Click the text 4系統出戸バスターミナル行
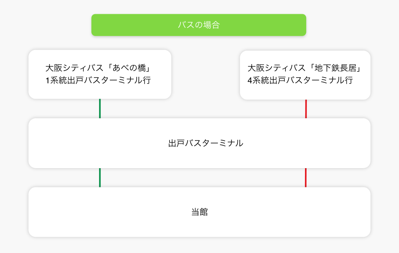This screenshot has height=253, width=399. click(x=300, y=81)
